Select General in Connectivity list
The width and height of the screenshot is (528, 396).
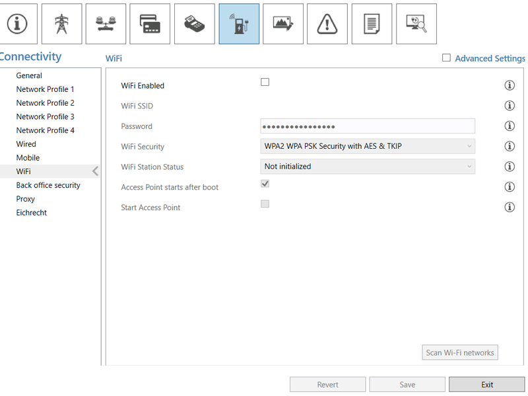[29, 75]
